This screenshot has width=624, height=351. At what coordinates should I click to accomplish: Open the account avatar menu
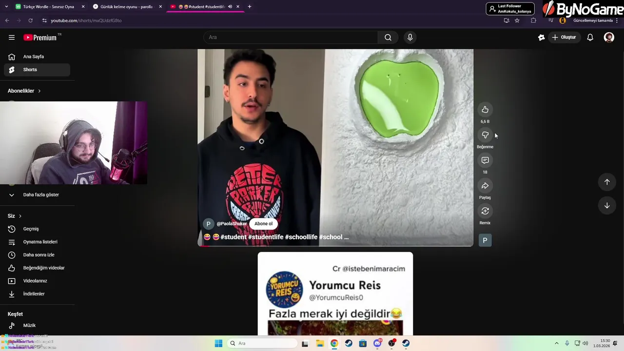(609, 38)
